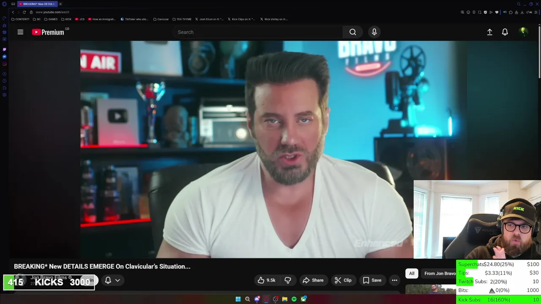The image size is (541, 304).
Task: Open the browser easy setup menu icon
Action: (536, 12)
